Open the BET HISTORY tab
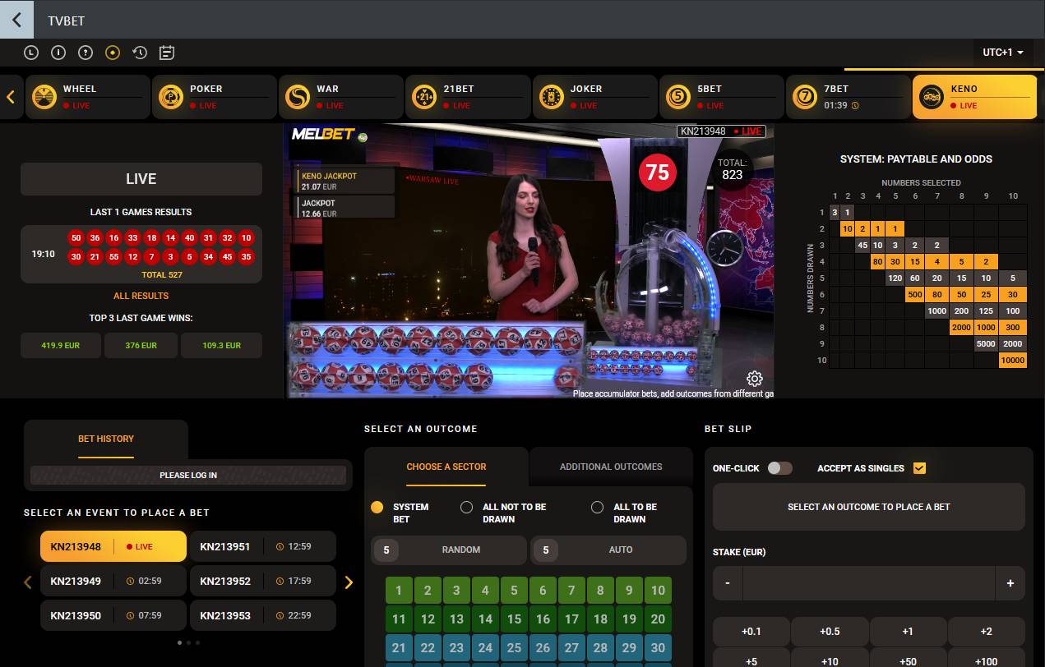Image resolution: width=1045 pixels, height=667 pixels. click(x=106, y=439)
